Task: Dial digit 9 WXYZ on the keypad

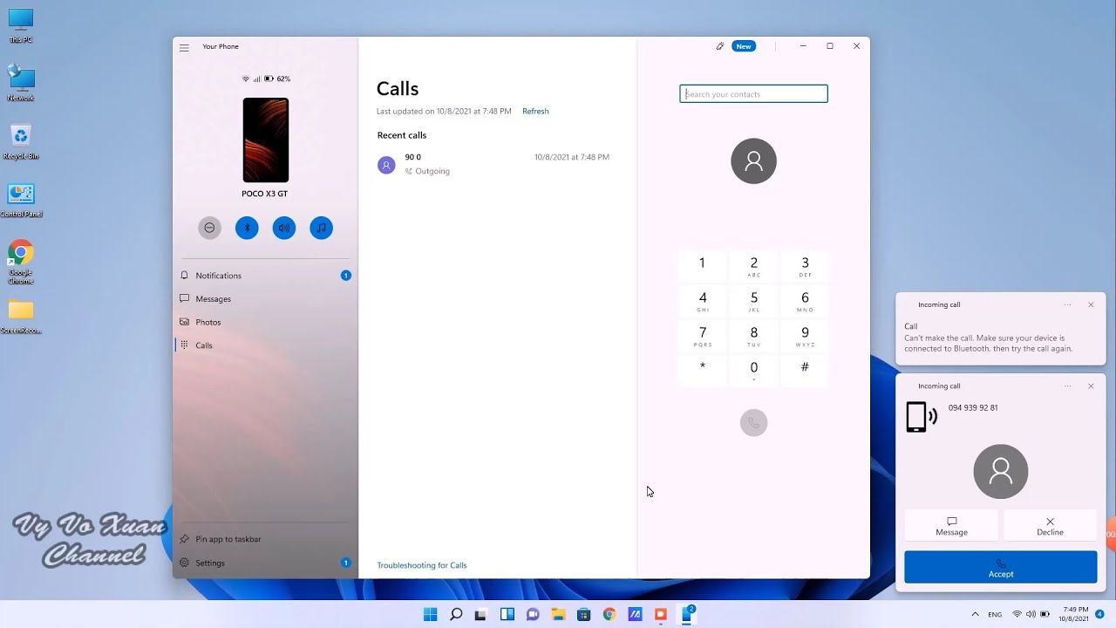Action: [x=805, y=336]
